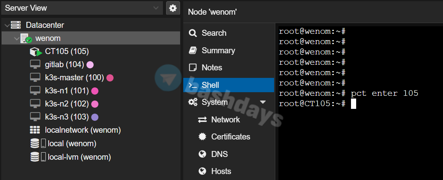Screen dimensions: 443x180
Task: Click the gear settings icon beside Server View
Action: [172, 8]
